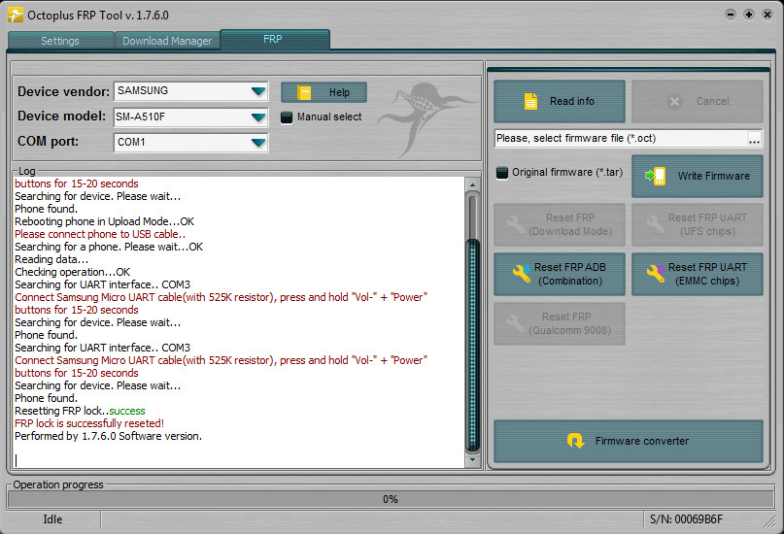The width and height of the screenshot is (784, 534).
Task: Click the Read info button
Action: (559, 101)
